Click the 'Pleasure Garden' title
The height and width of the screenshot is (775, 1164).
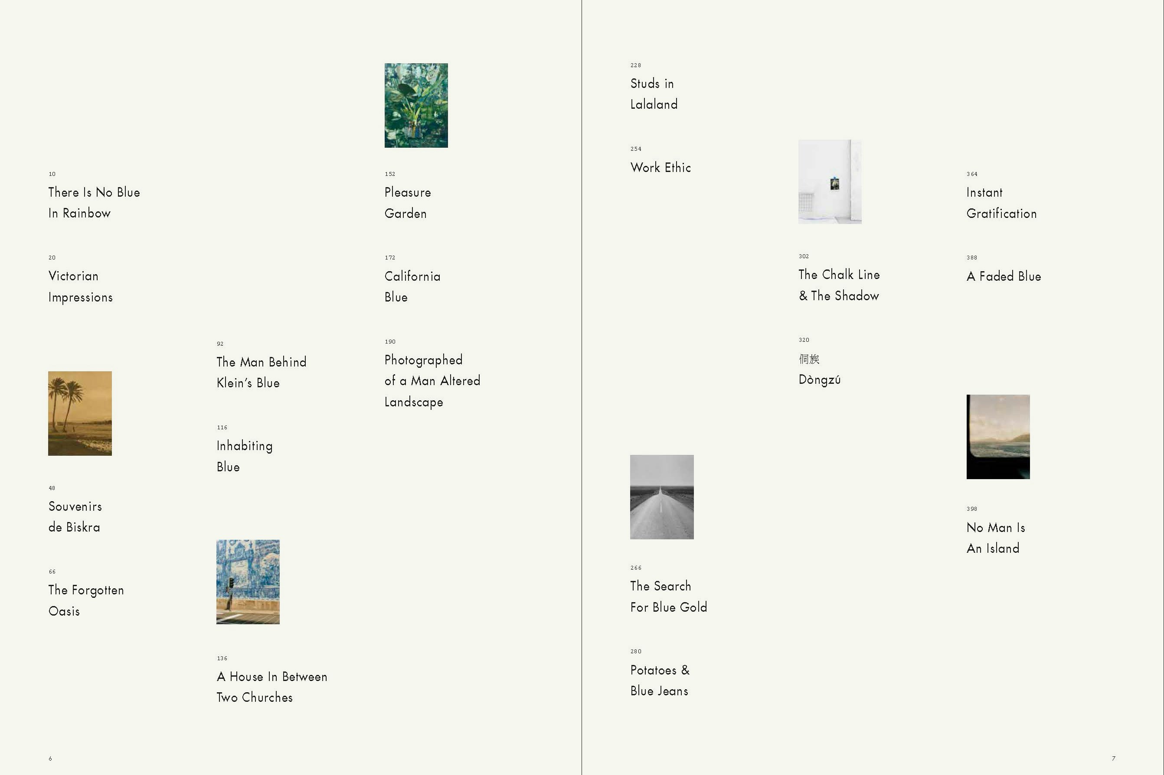coord(407,203)
